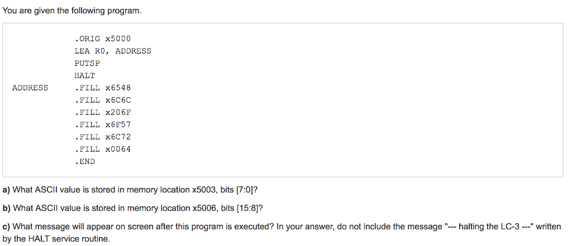Select the .FILL x206F line
The image size is (572, 246).
(x=103, y=112)
